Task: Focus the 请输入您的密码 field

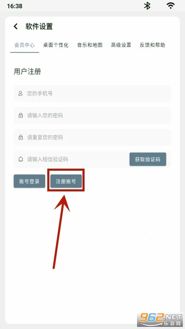Action: tap(92, 116)
